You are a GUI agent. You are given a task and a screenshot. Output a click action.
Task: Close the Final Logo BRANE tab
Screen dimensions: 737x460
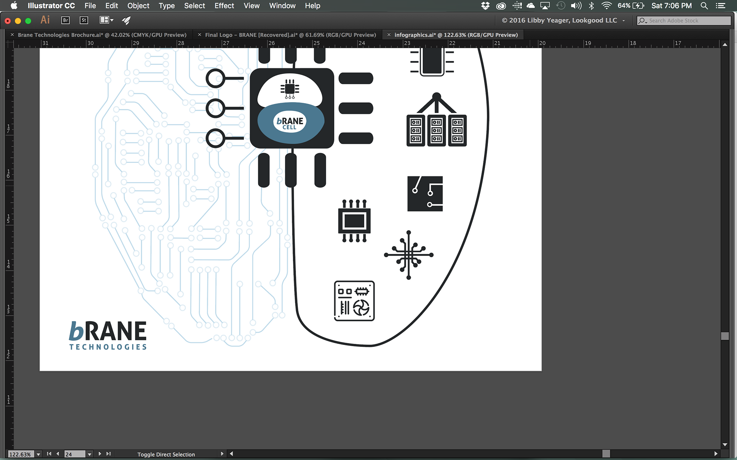pos(200,34)
